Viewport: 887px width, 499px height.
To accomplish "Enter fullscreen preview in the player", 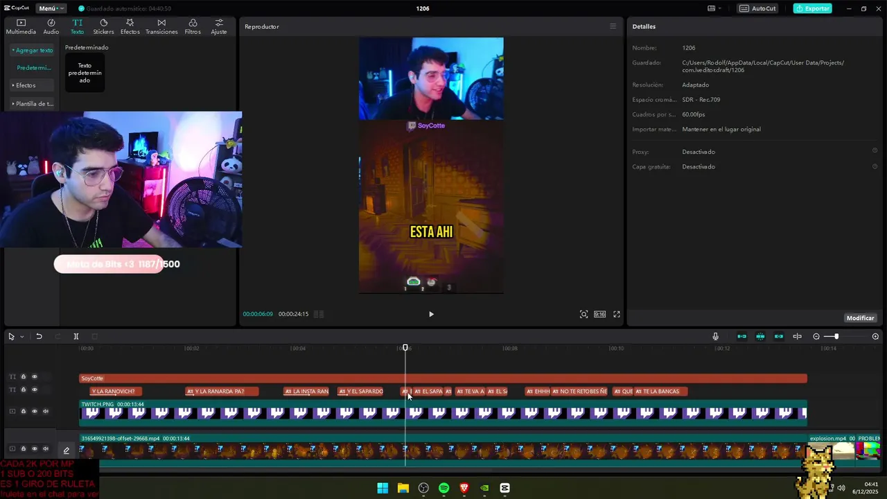I will (x=617, y=314).
